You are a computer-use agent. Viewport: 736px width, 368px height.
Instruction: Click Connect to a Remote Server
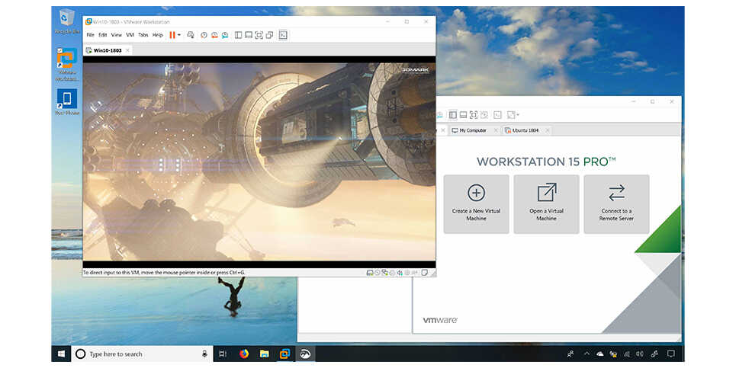click(616, 204)
